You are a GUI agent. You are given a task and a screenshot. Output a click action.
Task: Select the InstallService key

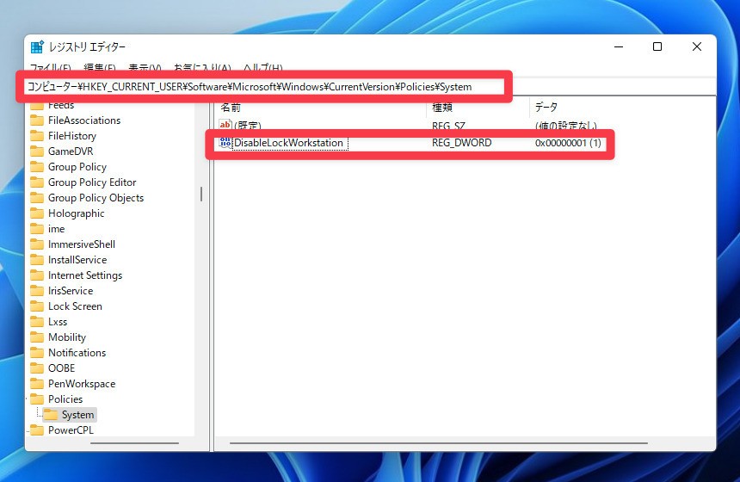(x=77, y=260)
